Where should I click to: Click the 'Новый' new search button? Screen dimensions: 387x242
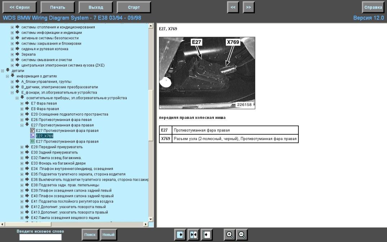point(108,234)
